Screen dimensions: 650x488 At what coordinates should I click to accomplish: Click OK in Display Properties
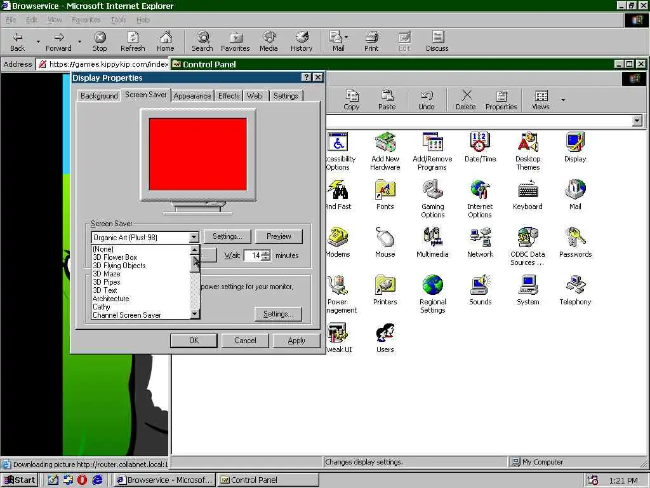click(x=194, y=341)
